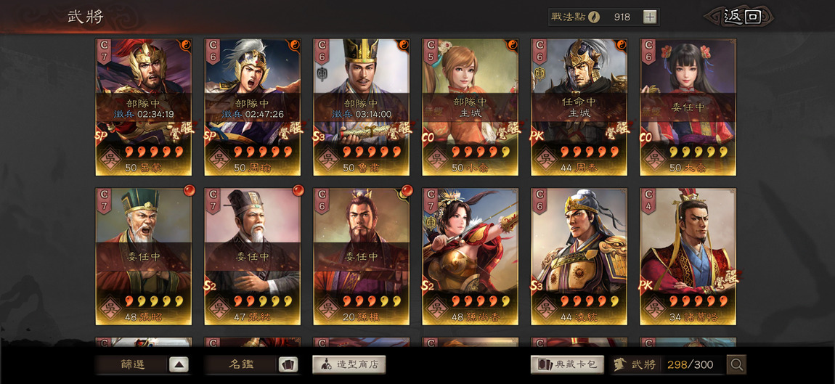Open the 名鑑 catalog

click(241, 365)
